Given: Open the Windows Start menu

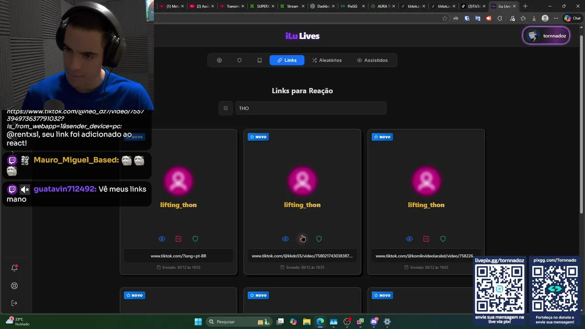Looking at the screenshot, I should click(198, 322).
